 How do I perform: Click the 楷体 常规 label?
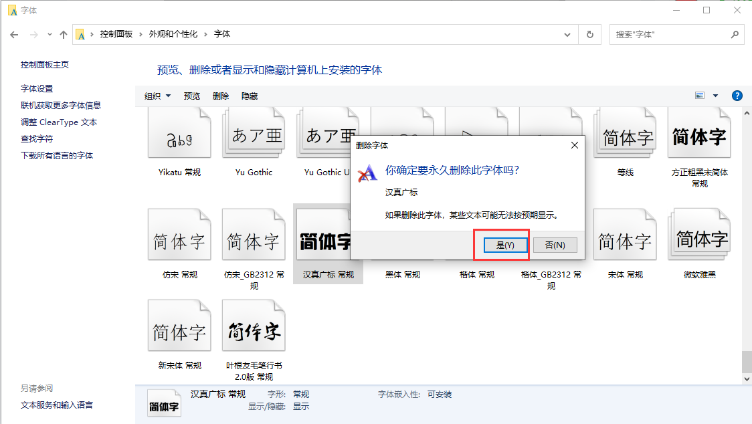tap(477, 275)
